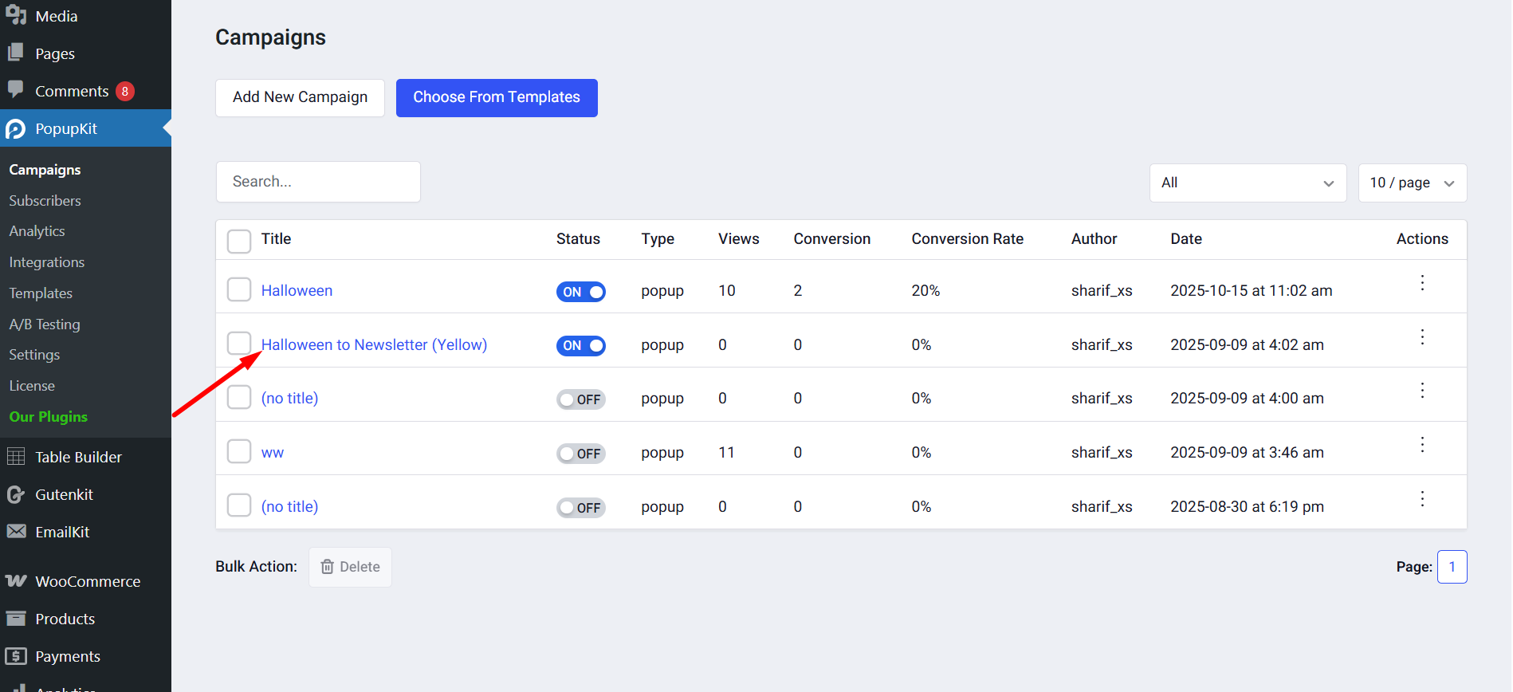The image size is (1513, 692).
Task: Open the Halloween campaign link
Action: [297, 291]
